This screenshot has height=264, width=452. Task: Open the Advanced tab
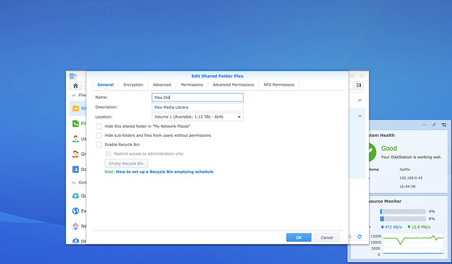(x=162, y=85)
